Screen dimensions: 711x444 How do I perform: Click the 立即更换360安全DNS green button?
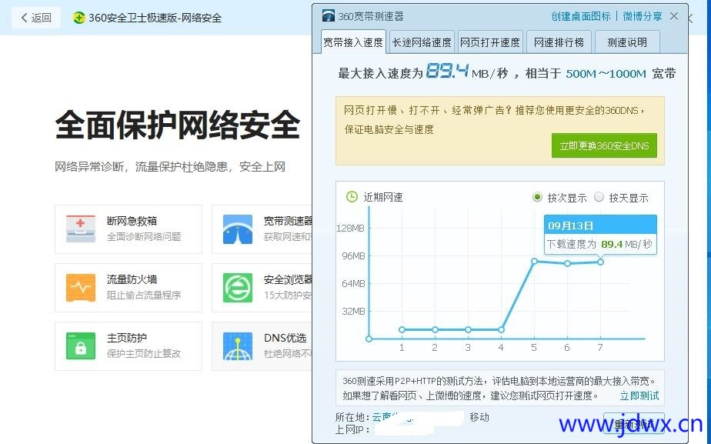point(604,145)
